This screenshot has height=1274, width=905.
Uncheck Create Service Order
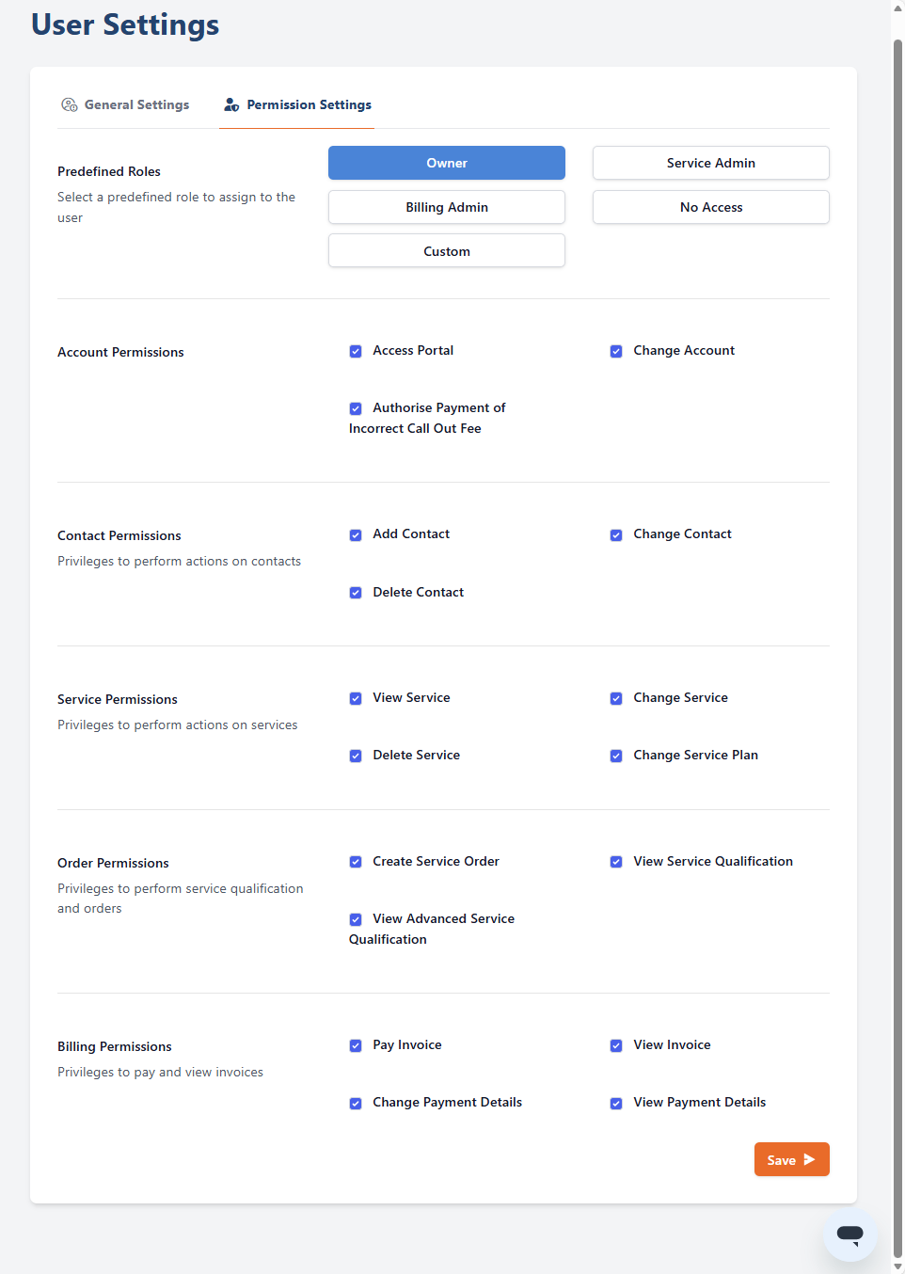point(356,862)
